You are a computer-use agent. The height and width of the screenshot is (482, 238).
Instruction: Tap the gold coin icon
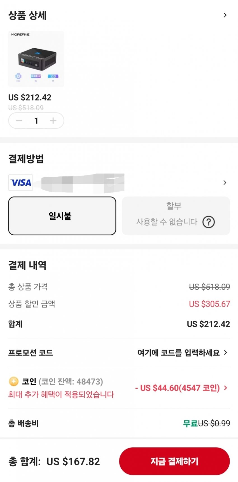pyautogui.click(x=13, y=381)
